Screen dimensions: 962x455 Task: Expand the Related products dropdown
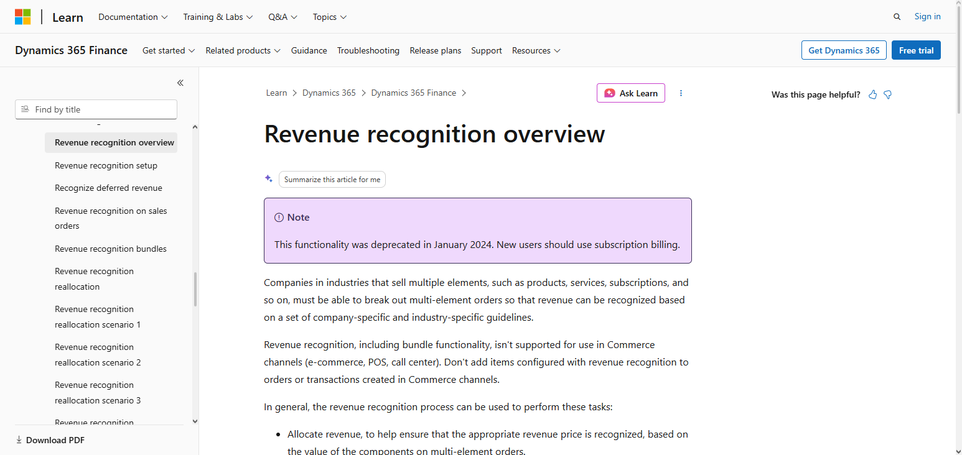click(243, 50)
